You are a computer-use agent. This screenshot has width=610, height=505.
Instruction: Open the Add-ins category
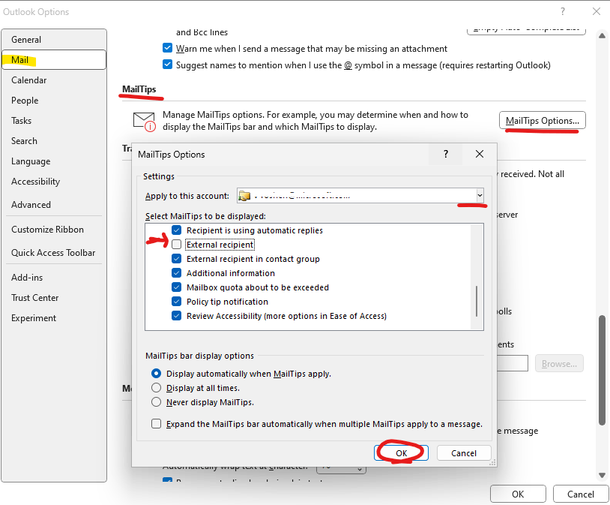[54, 278]
